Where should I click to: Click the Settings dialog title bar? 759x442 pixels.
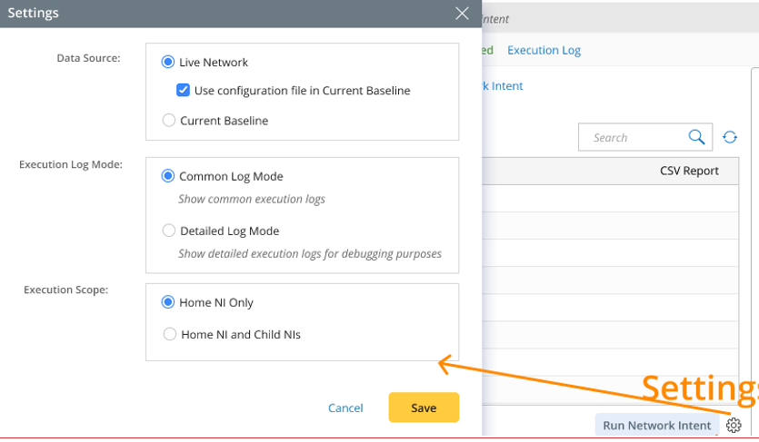pyautogui.click(x=227, y=14)
